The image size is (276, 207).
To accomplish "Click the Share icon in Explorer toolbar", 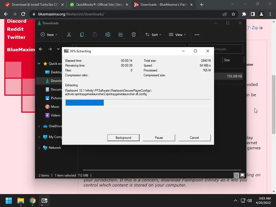I will coord(121,35).
